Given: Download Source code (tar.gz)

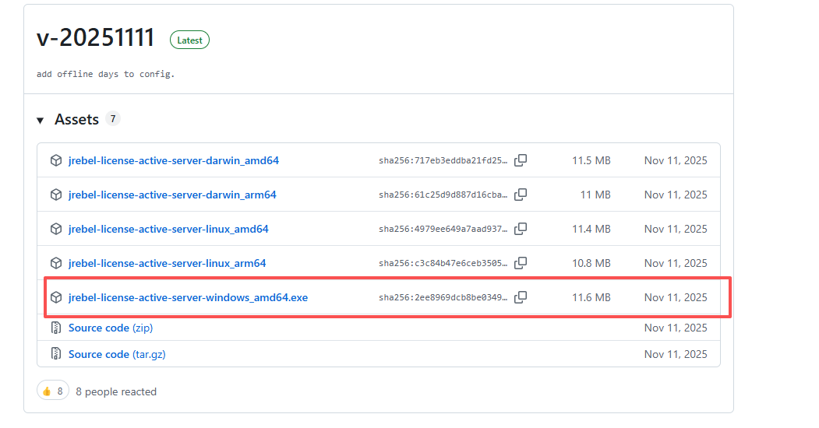Looking at the screenshot, I should [x=117, y=354].
